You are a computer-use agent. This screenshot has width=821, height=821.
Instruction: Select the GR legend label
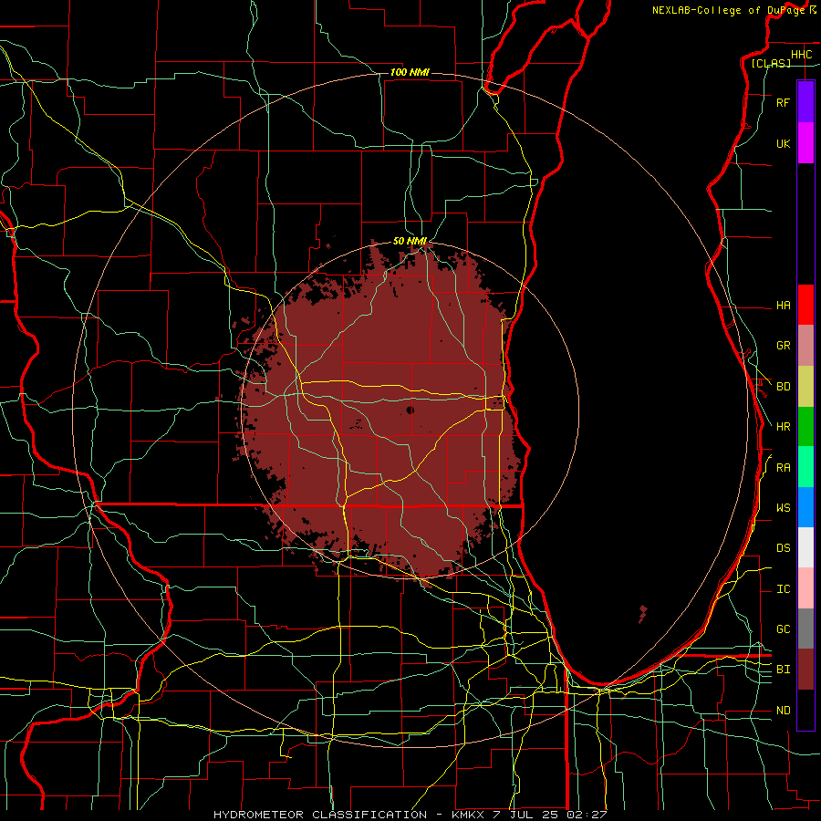point(783,346)
